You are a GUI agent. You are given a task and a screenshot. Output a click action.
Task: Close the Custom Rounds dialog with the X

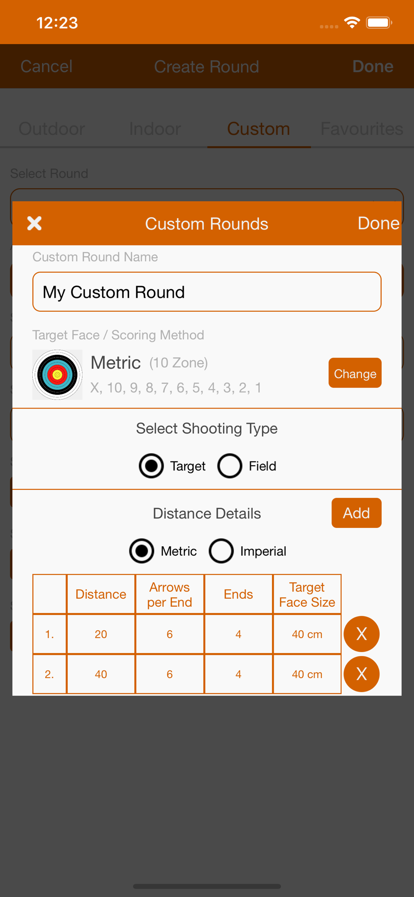coord(34,223)
